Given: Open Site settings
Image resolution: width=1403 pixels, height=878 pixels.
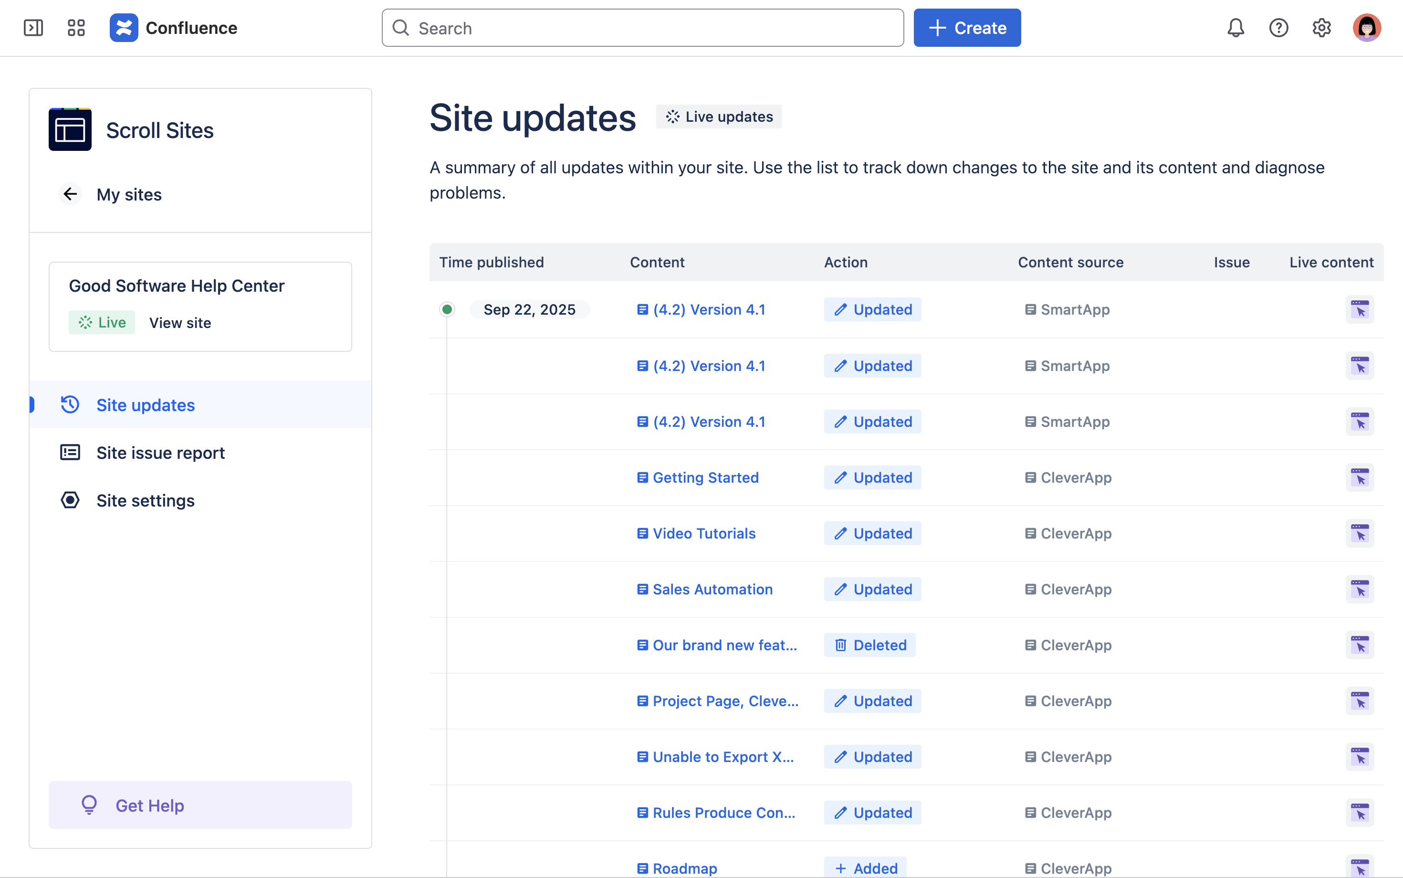Looking at the screenshot, I should [145, 500].
